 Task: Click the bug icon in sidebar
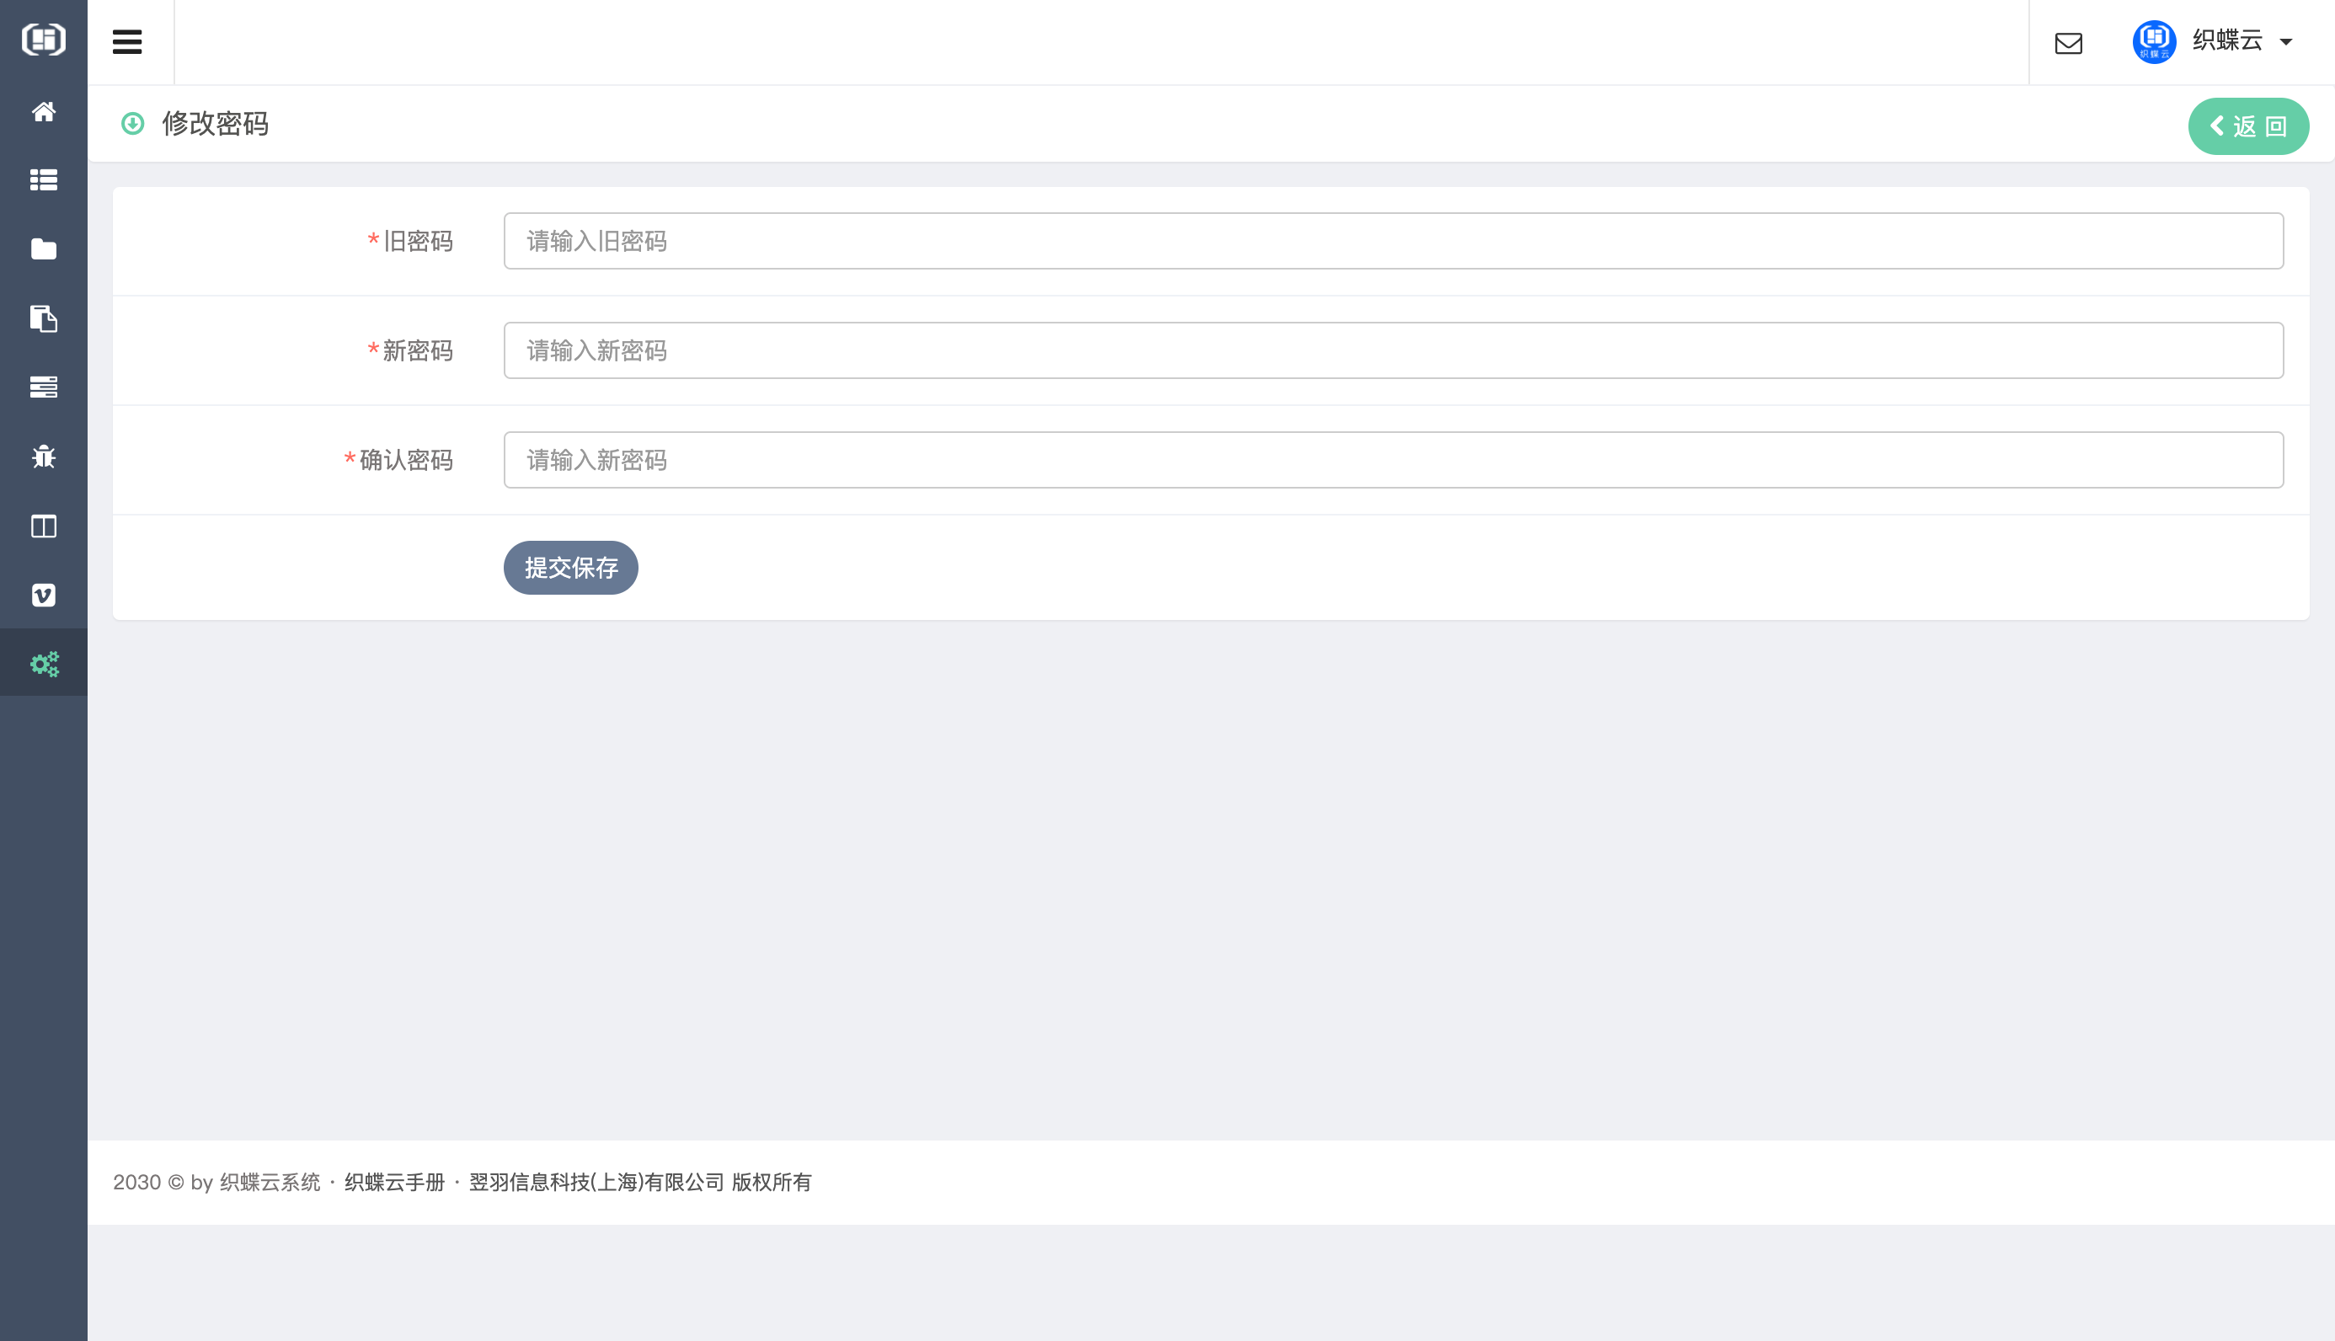[x=43, y=457]
